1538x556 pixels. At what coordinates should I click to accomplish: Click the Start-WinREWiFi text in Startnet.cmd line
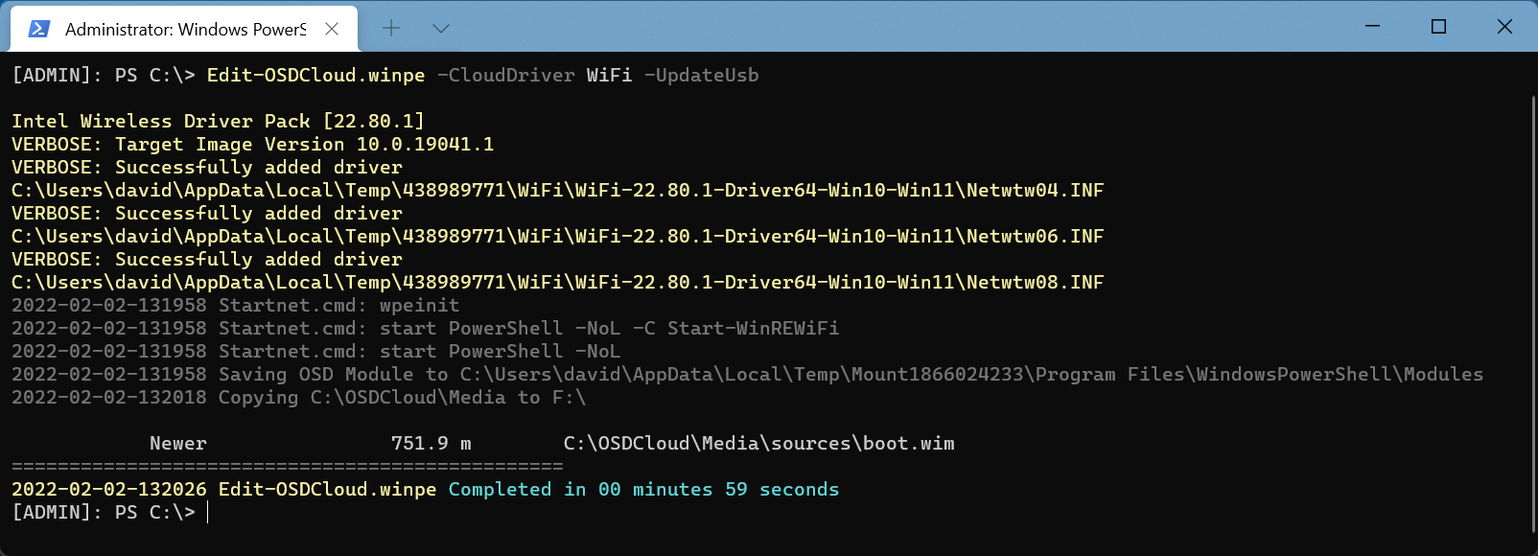tap(753, 328)
